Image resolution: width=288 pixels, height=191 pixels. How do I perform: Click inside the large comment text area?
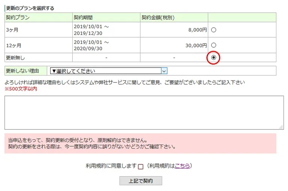tap(144, 112)
